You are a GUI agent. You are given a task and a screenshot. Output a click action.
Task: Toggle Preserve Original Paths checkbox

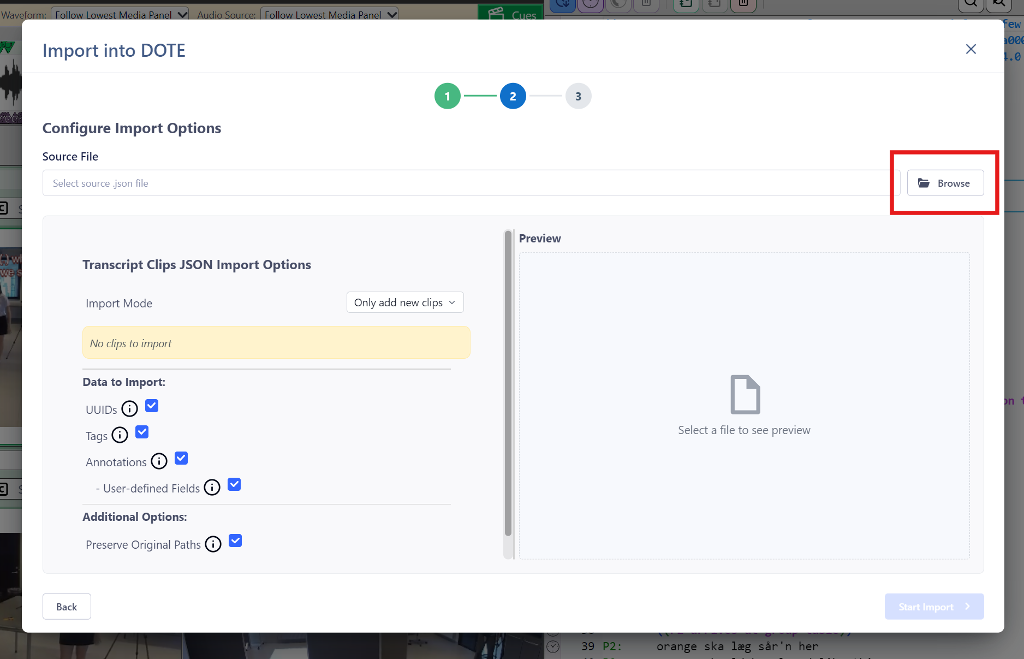coord(235,541)
